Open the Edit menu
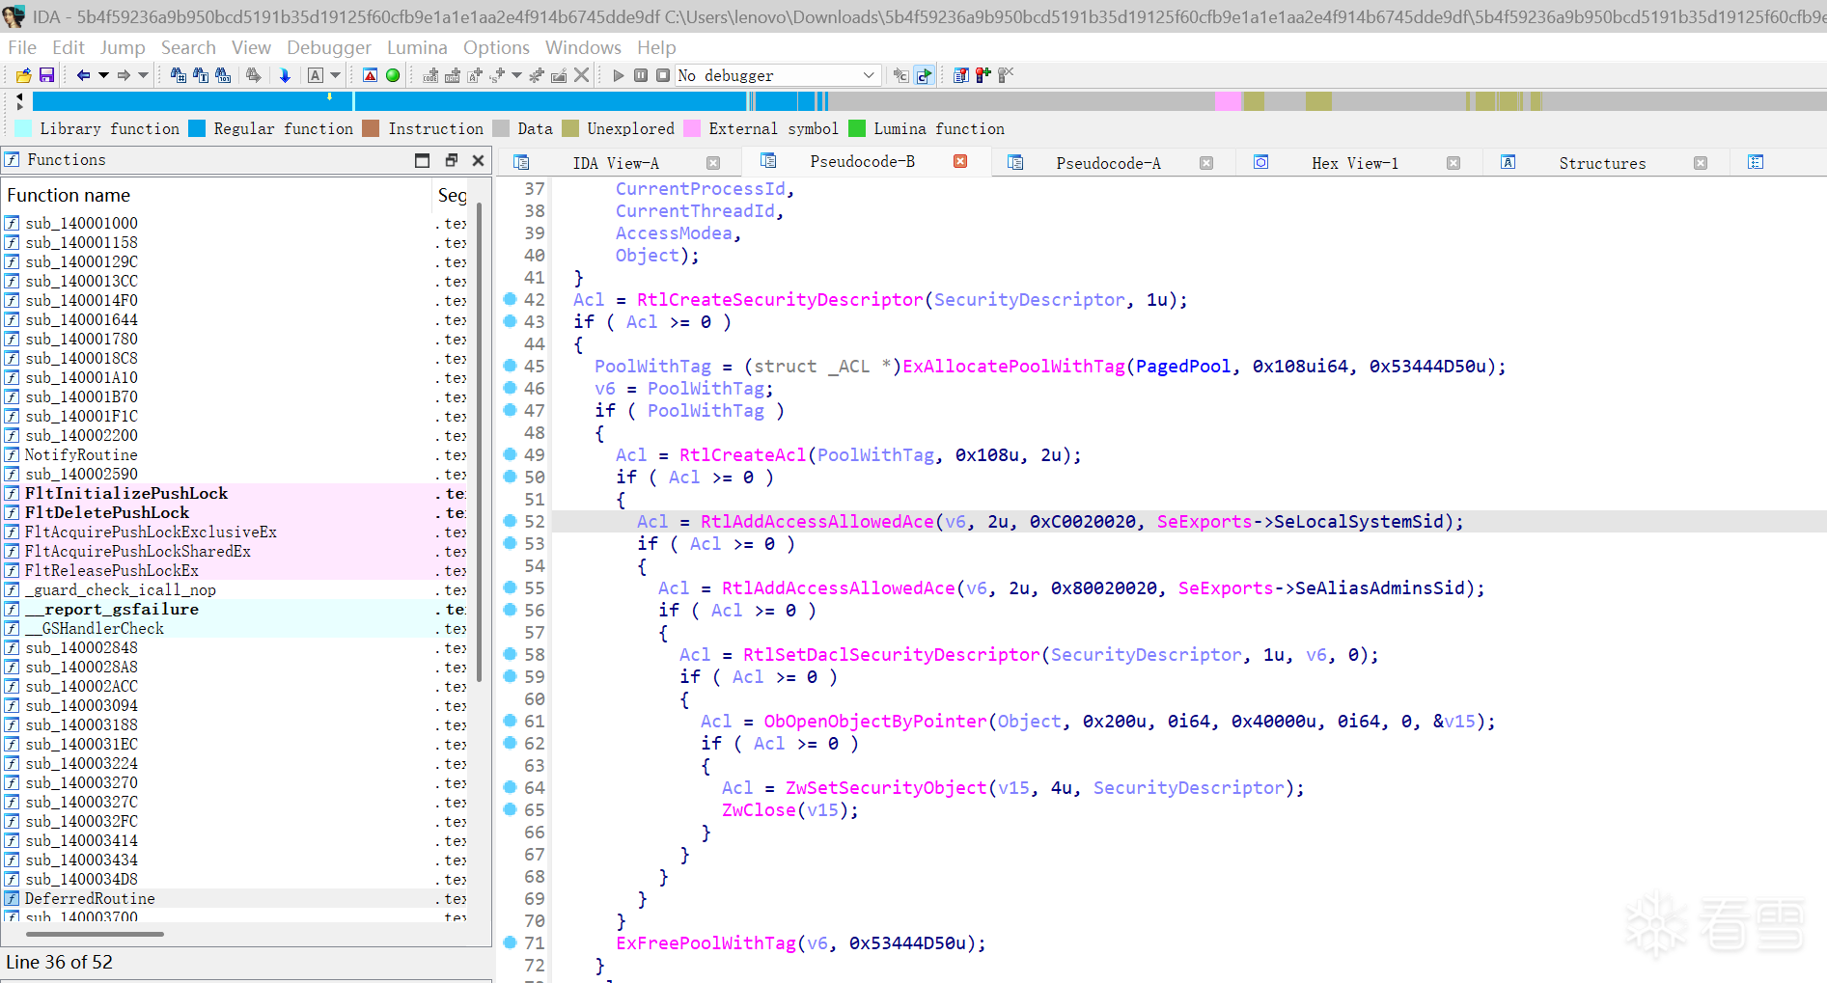1827x983 pixels. point(69,47)
